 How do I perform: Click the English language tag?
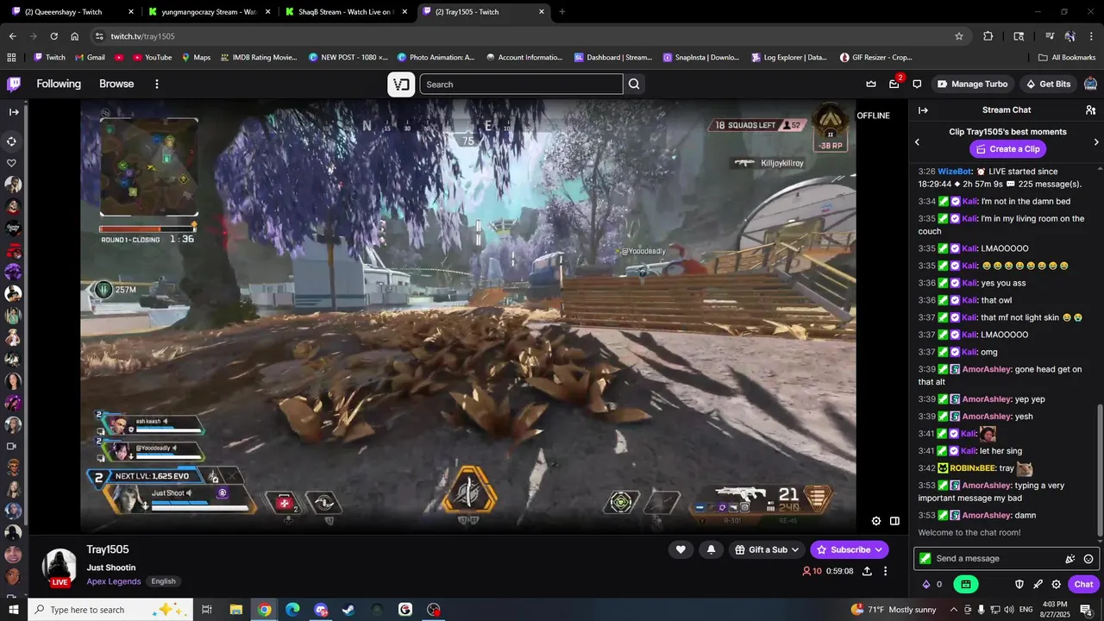tap(164, 581)
